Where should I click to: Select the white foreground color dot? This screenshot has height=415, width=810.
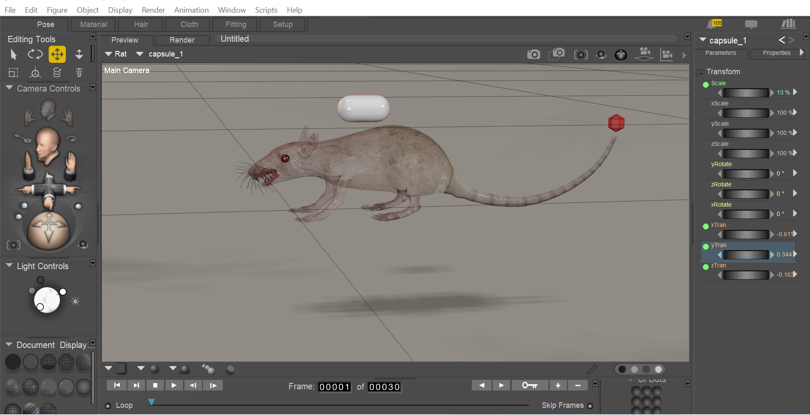(658, 369)
